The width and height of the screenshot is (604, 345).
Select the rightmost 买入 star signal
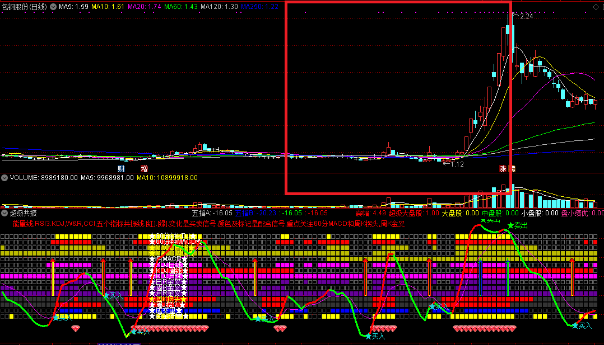point(582,325)
